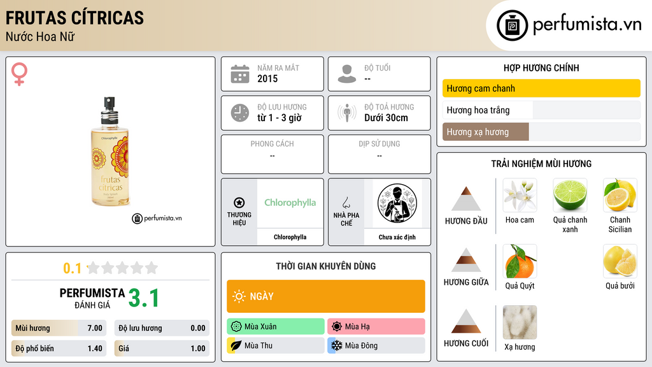Click the perfumista.vn watermark under the bottle

(x=157, y=218)
